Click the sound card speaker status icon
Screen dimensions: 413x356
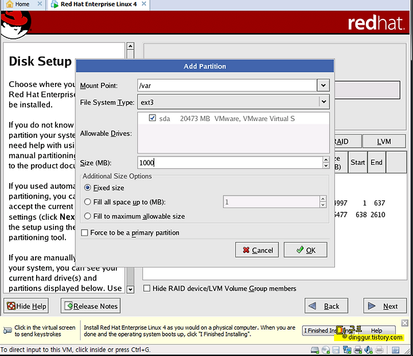(x=368, y=350)
